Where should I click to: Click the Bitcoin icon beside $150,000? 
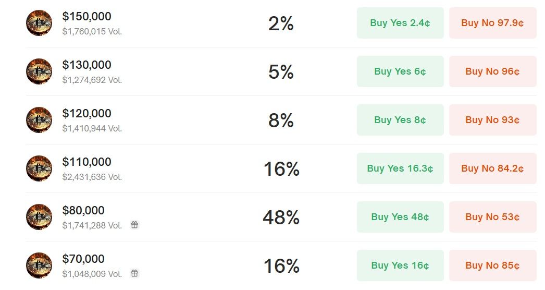coord(39,23)
